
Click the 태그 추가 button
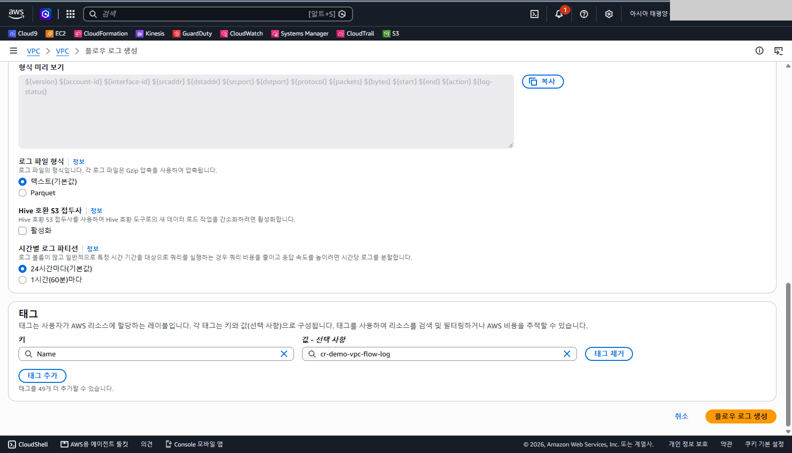click(42, 376)
